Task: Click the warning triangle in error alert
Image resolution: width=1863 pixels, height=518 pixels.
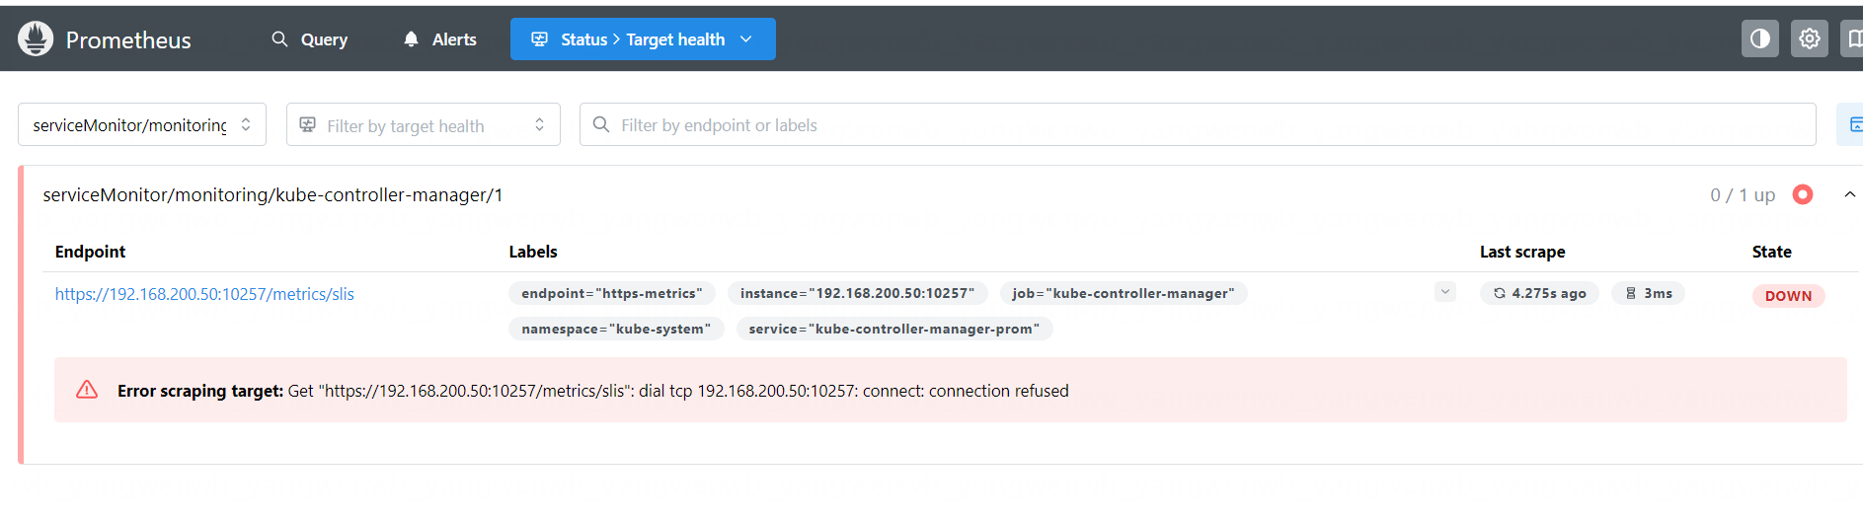Action: [87, 390]
